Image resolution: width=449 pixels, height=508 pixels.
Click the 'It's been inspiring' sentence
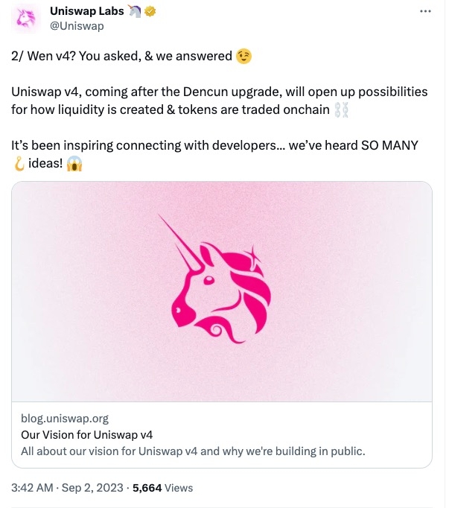(214, 146)
